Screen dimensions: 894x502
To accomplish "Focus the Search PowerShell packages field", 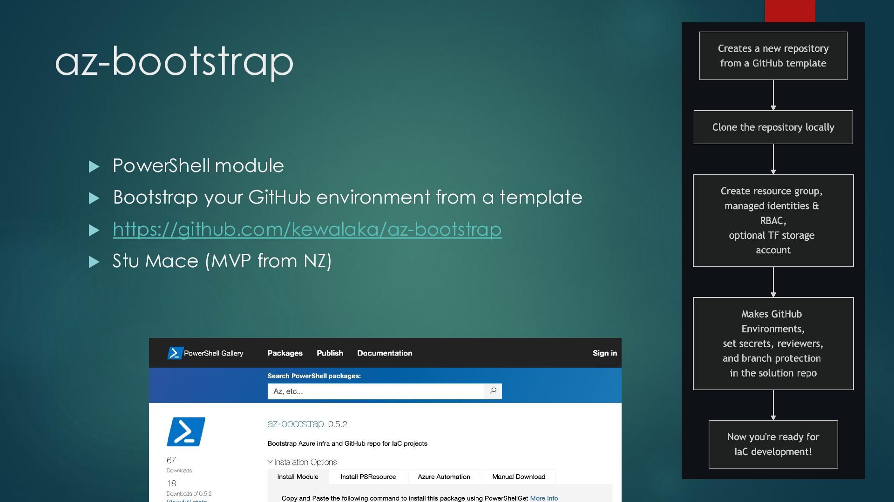I will click(x=375, y=391).
